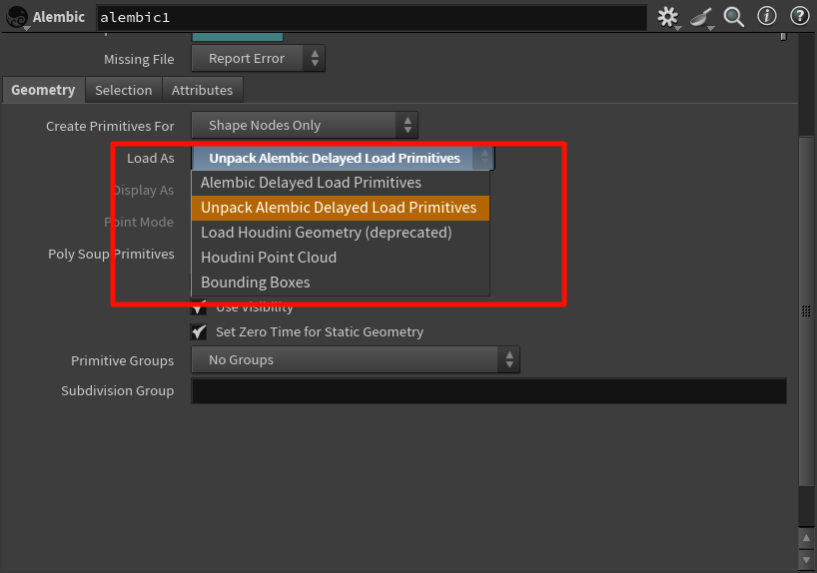This screenshot has height=573, width=817.
Task: Click the scroll down arrow at bottom right
Action: 806,560
